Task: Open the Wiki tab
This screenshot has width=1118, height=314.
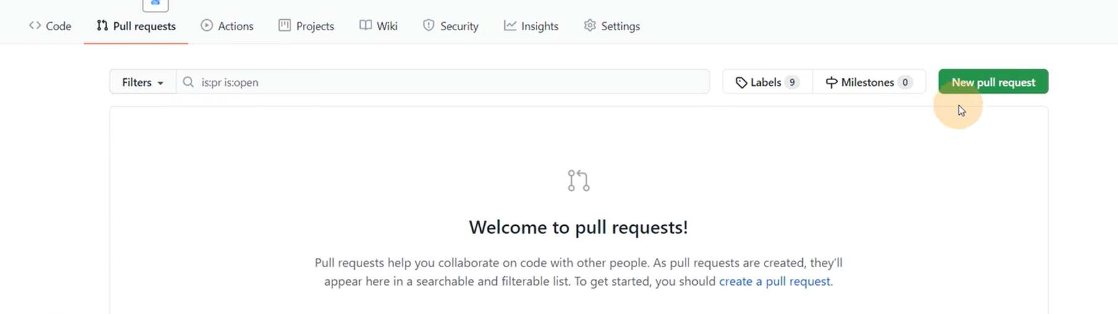Action: pos(379,26)
